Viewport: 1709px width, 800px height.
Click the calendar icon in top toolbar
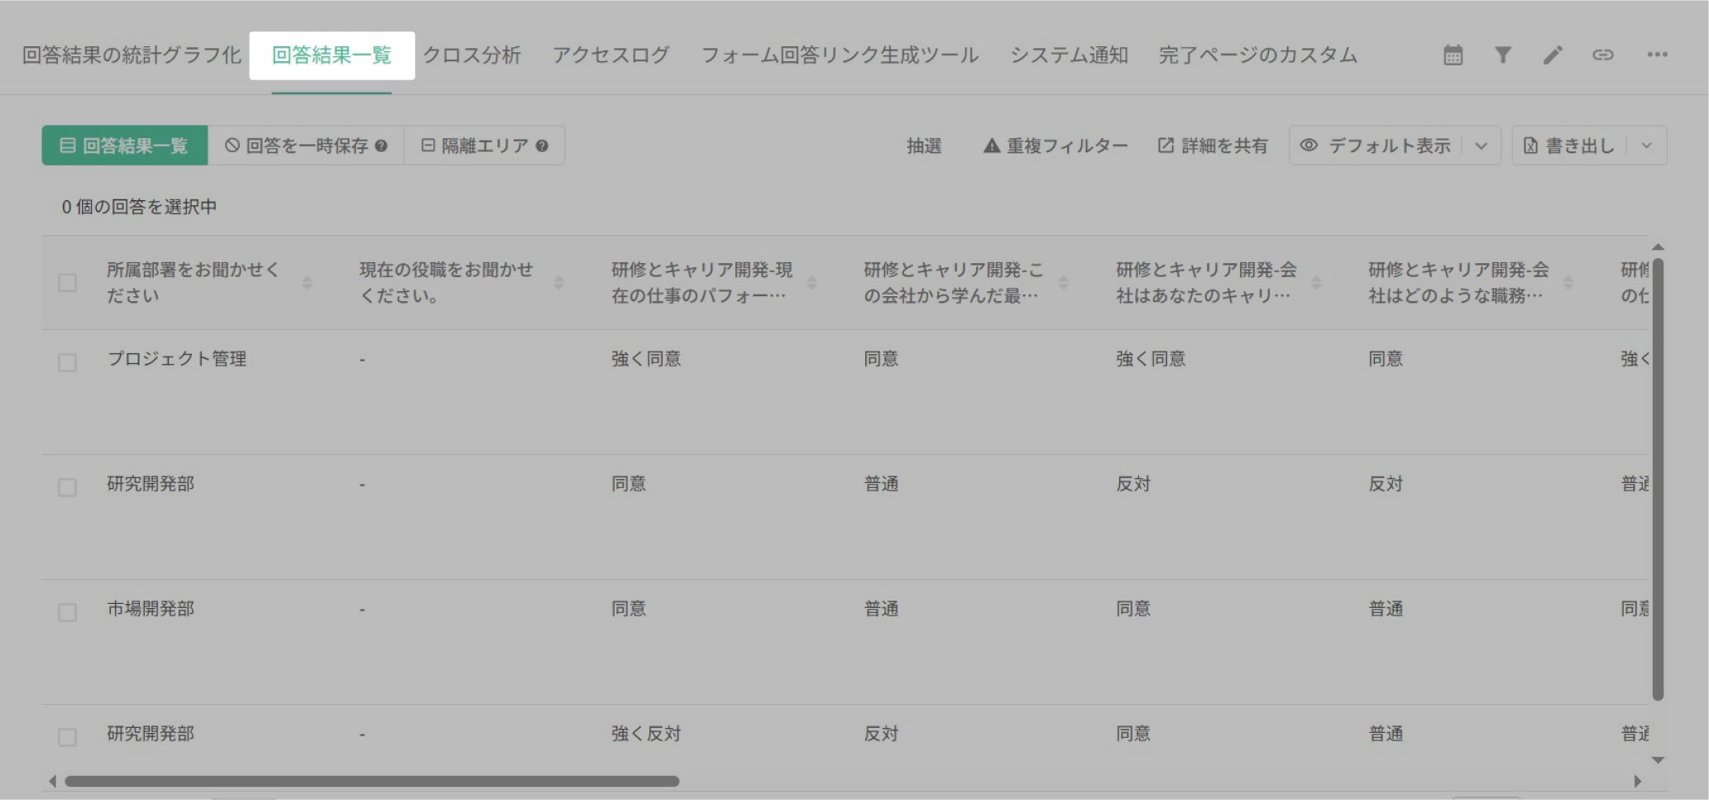click(x=1453, y=55)
